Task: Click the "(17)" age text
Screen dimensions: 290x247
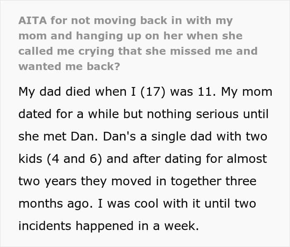Action: tap(153, 92)
